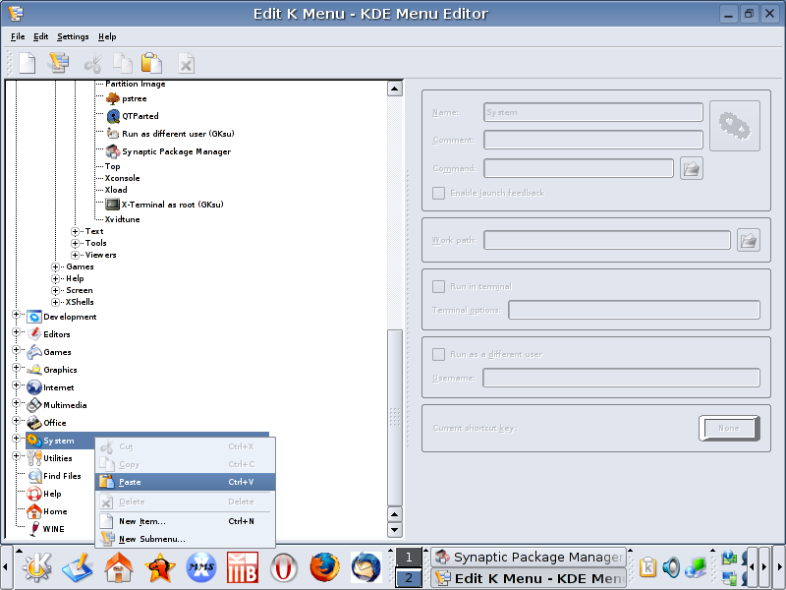Expand the Multimedia tree node
Image resolution: width=786 pixels, height=590 pixels.
point(16,405)
